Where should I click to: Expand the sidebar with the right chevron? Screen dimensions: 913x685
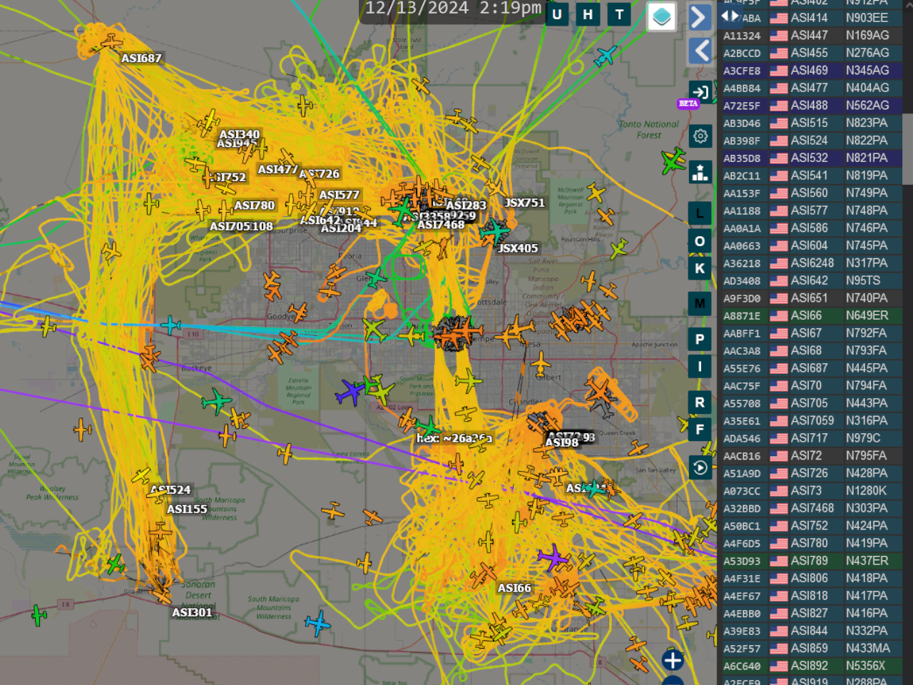[700, 17]
